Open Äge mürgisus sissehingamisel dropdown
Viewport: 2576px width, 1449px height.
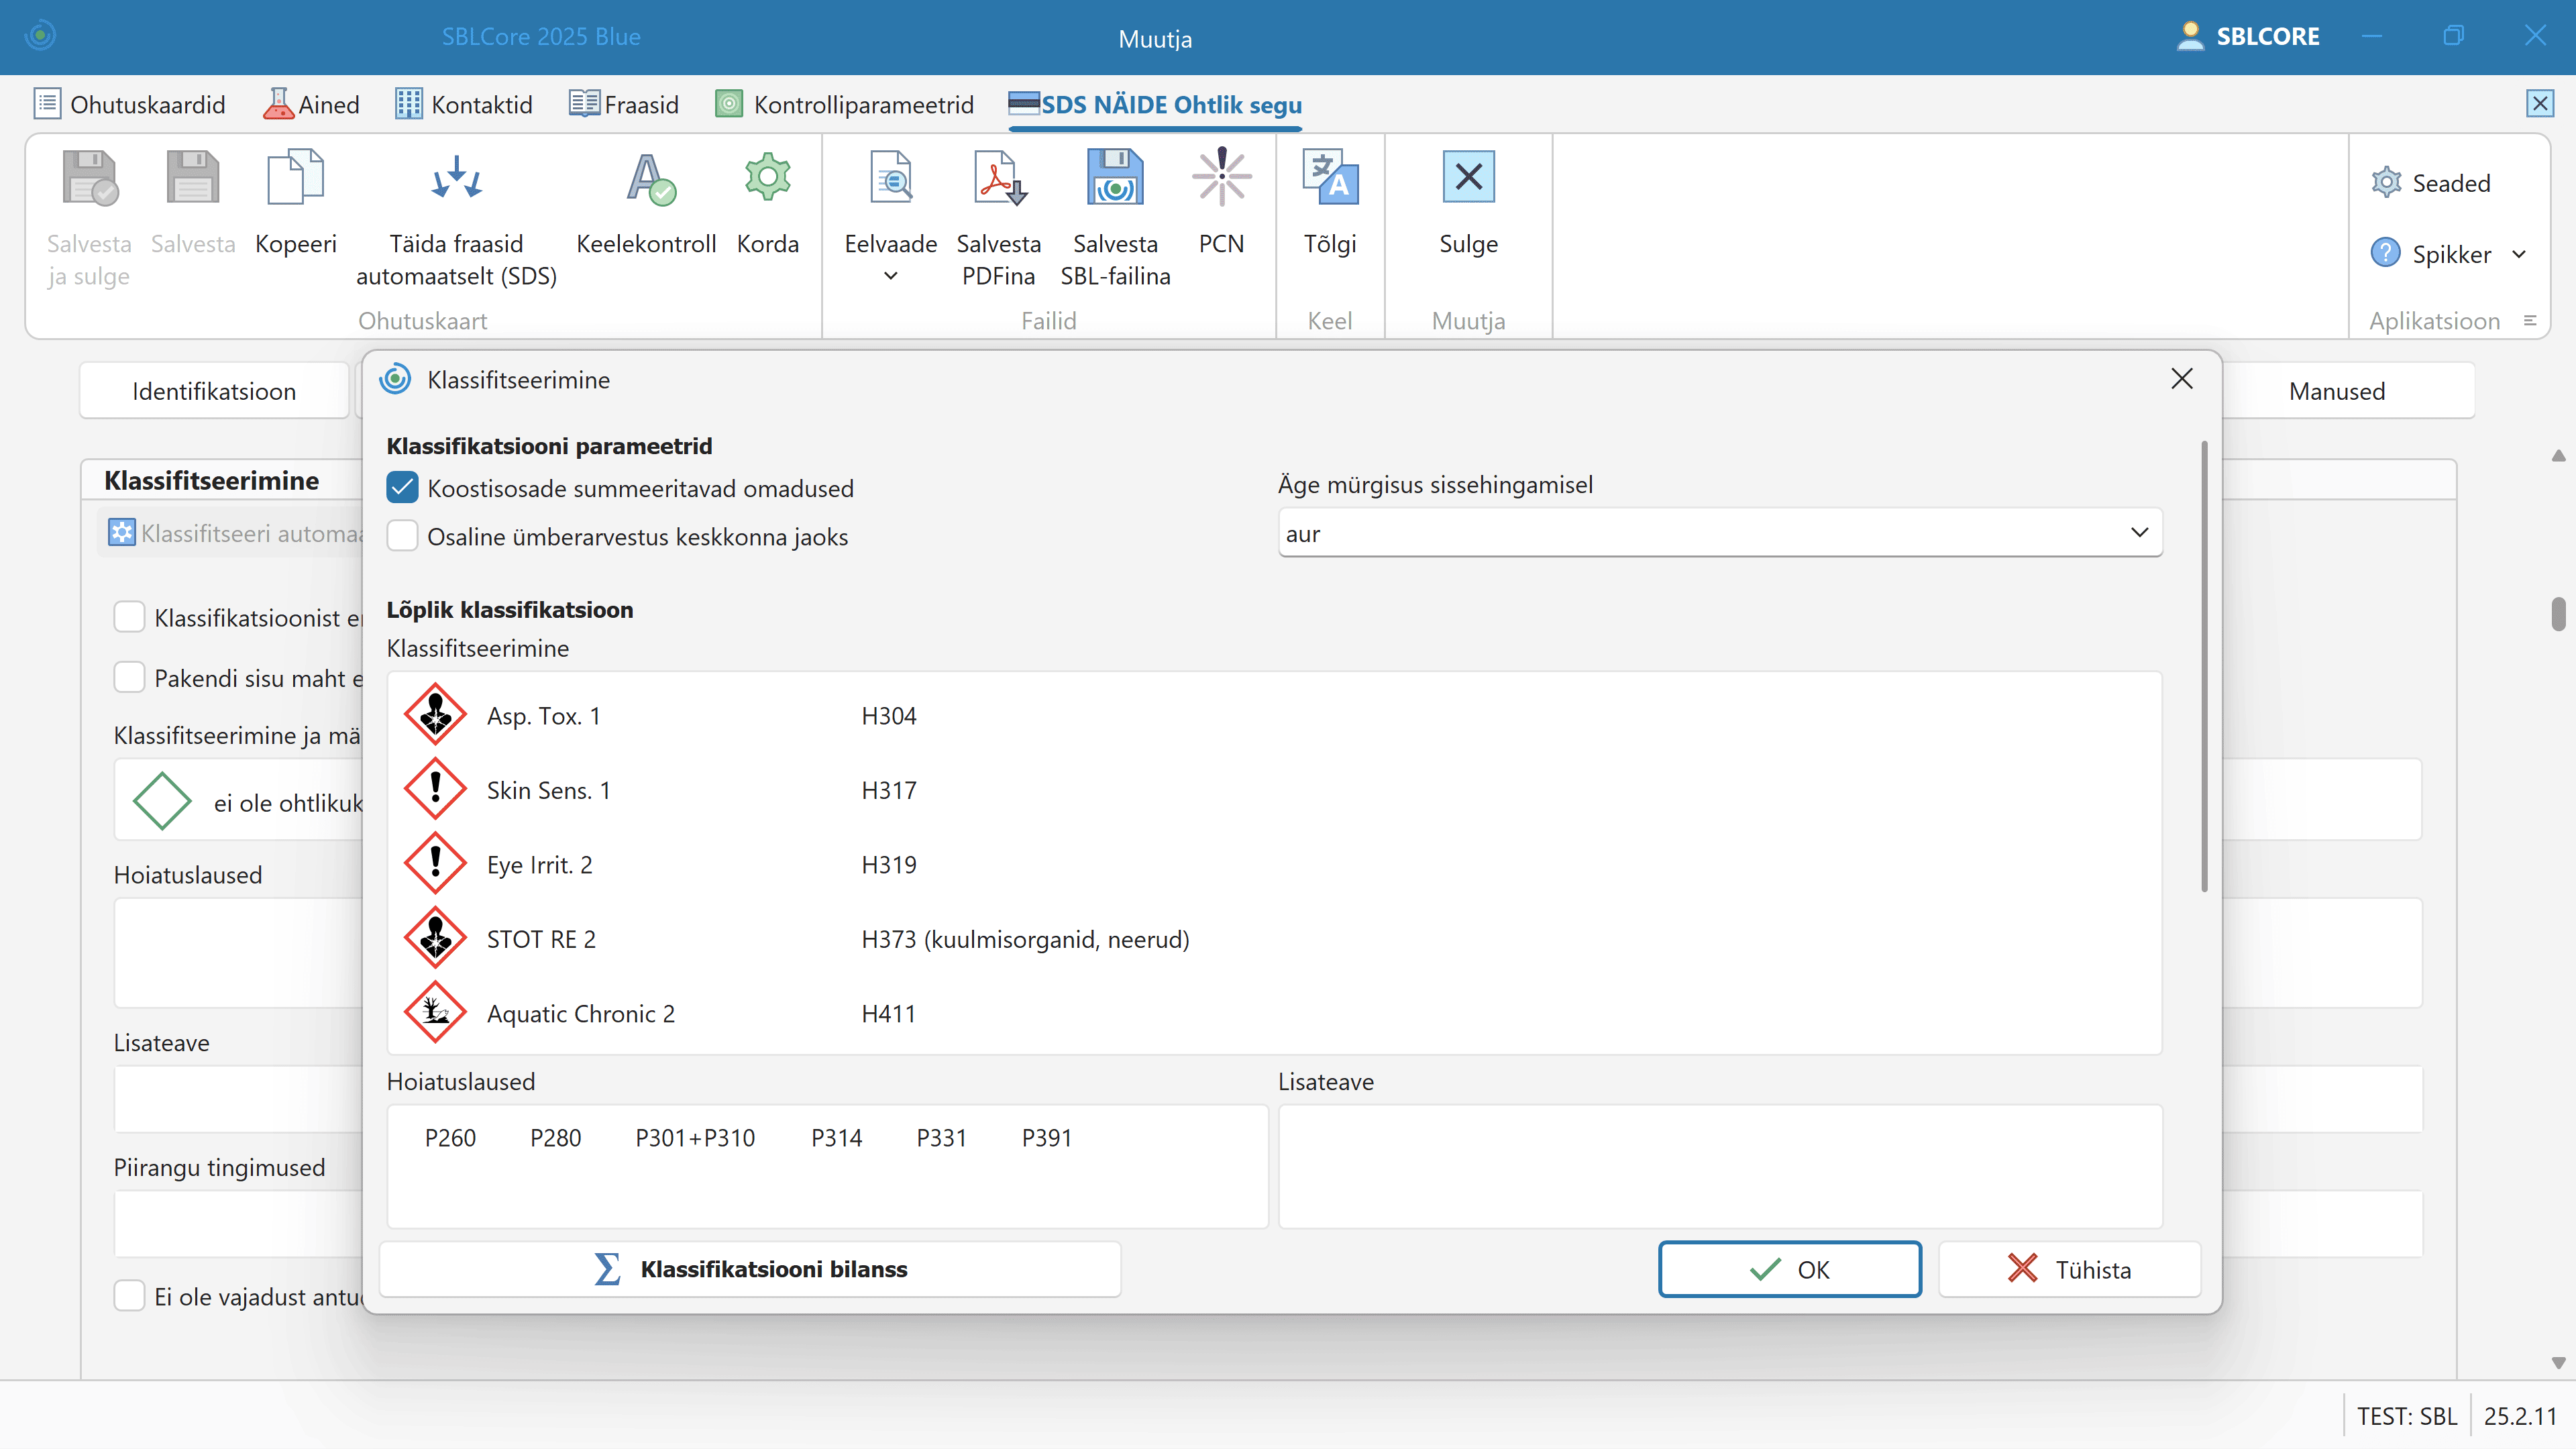tap(2138, 533)
